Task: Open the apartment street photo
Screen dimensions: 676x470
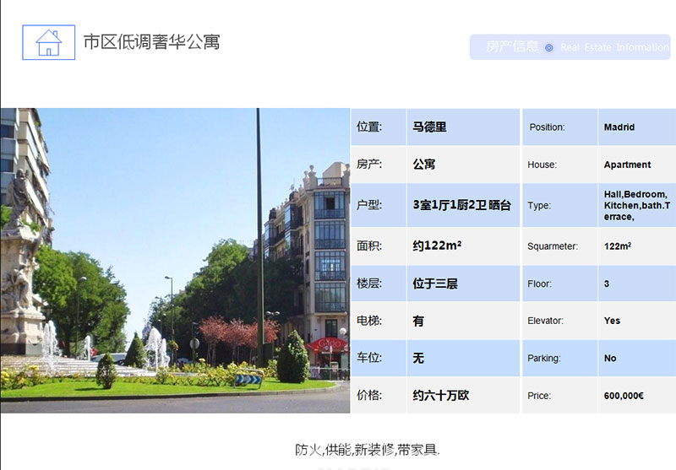Action: [175, 260]
